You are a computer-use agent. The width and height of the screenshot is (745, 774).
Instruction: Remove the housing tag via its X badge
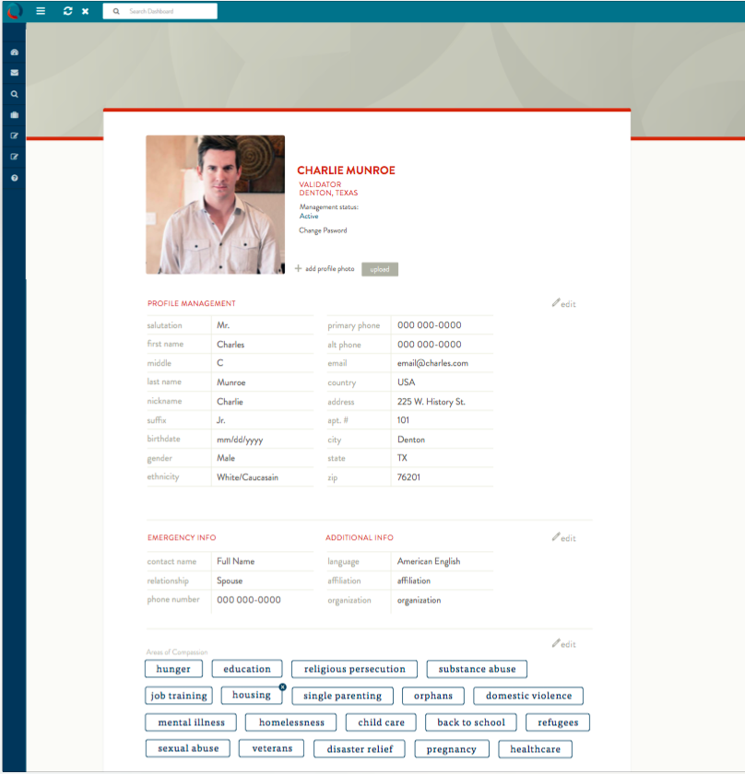coord(282,686)
